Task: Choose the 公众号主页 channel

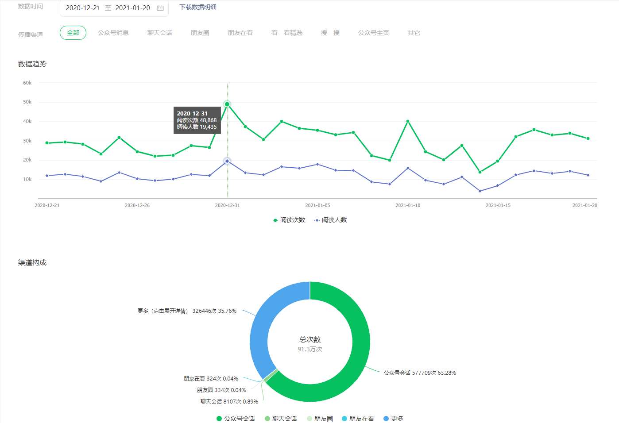Action: coord(374,33)
